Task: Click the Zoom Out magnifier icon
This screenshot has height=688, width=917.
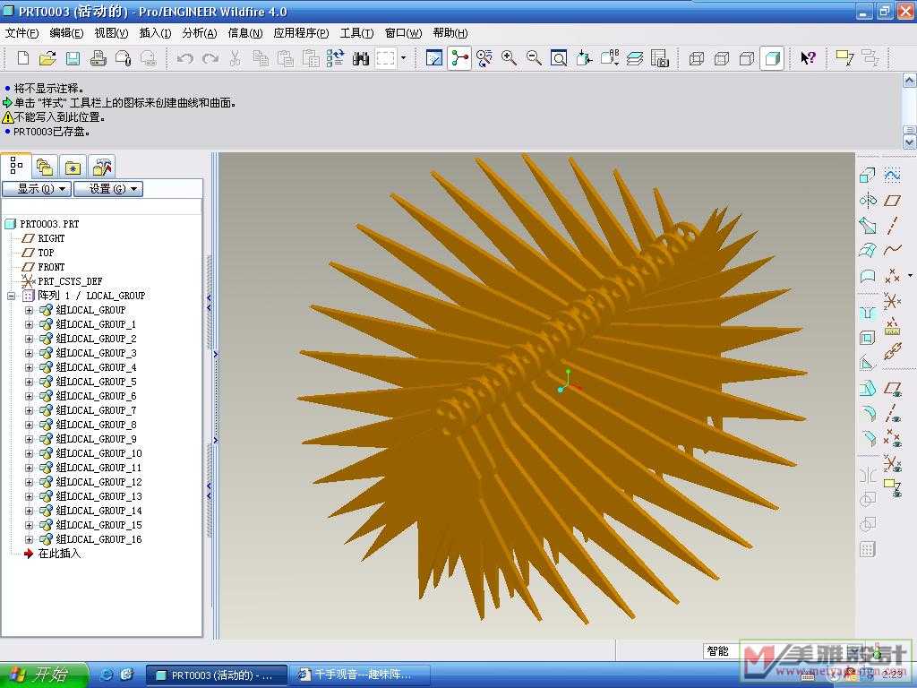Action: coord(534,58)
